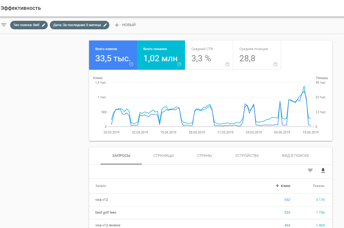Screen dimensions: 344x228
Task: Click the Показы axis label on chart
Action: pyautogui.click(x=322, y=78)
